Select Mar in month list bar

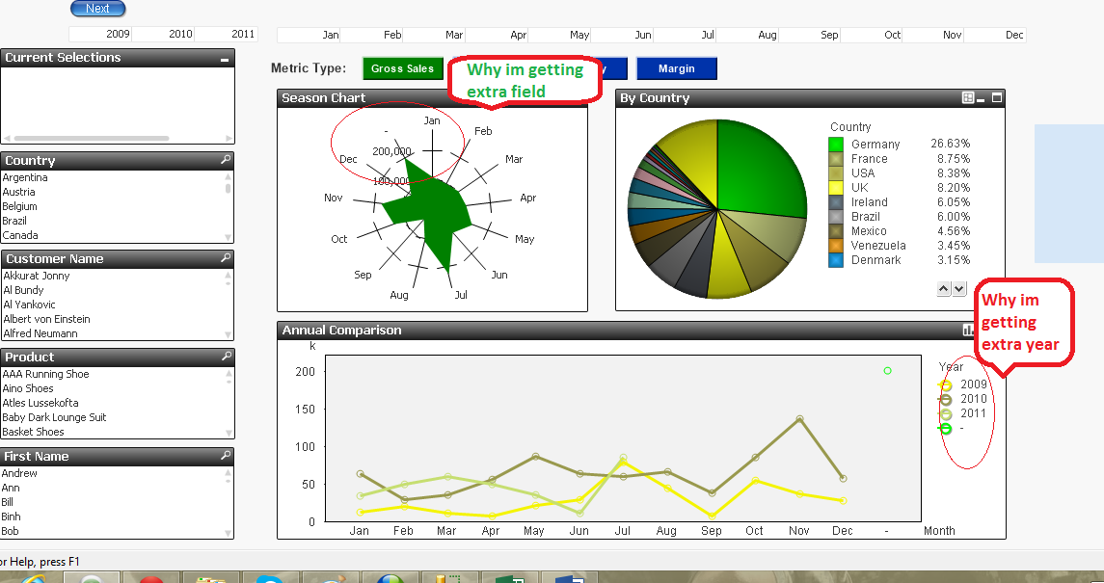(434, 35)
